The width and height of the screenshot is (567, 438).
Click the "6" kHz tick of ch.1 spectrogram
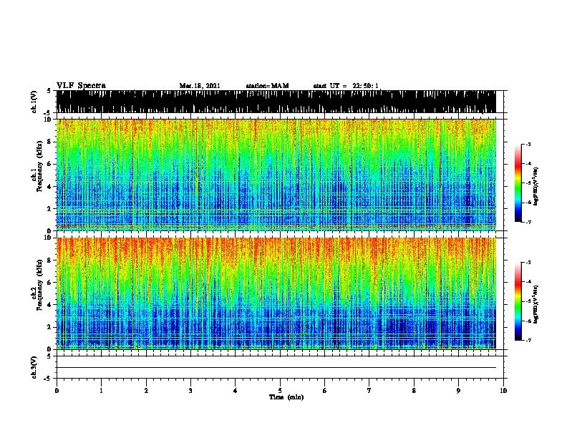(x=51, y=164)
